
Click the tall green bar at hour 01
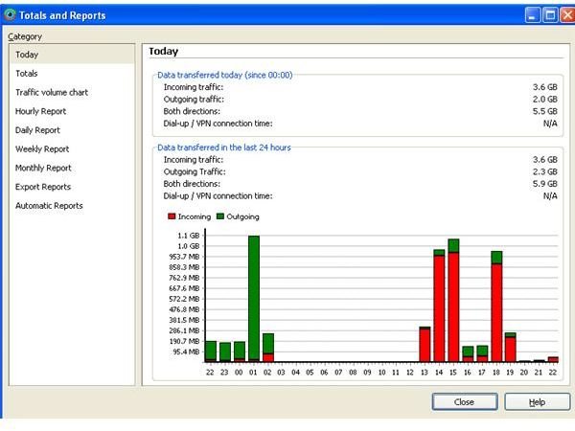click(x=254, y=299)
